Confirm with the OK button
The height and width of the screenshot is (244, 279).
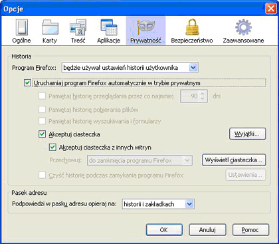click(164, 230)
